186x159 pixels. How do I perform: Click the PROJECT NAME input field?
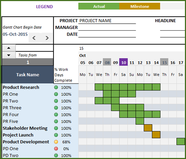coord(107,21)
